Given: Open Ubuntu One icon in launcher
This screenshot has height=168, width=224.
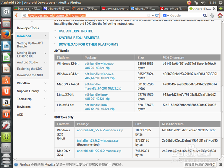Looking at the screenshot, I should coord(6,91).
